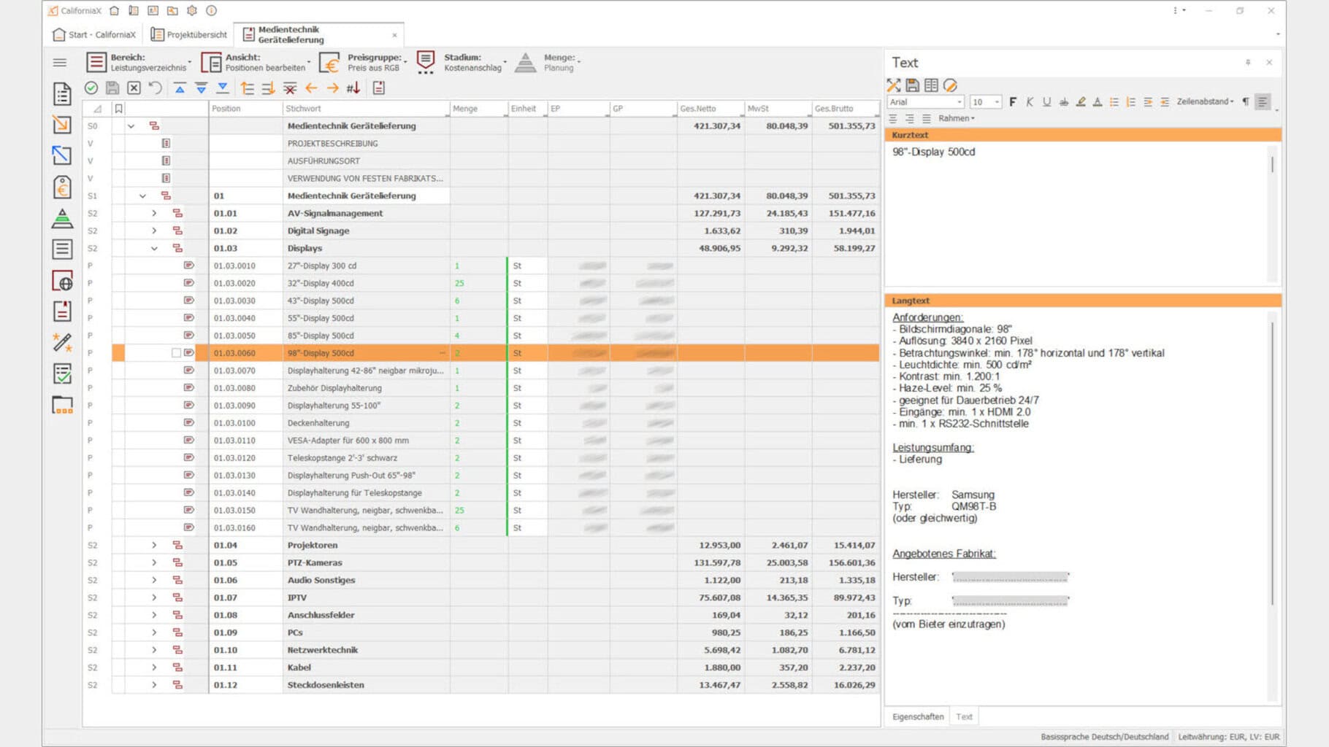Click the save icon in Text panel

(912, 85)
